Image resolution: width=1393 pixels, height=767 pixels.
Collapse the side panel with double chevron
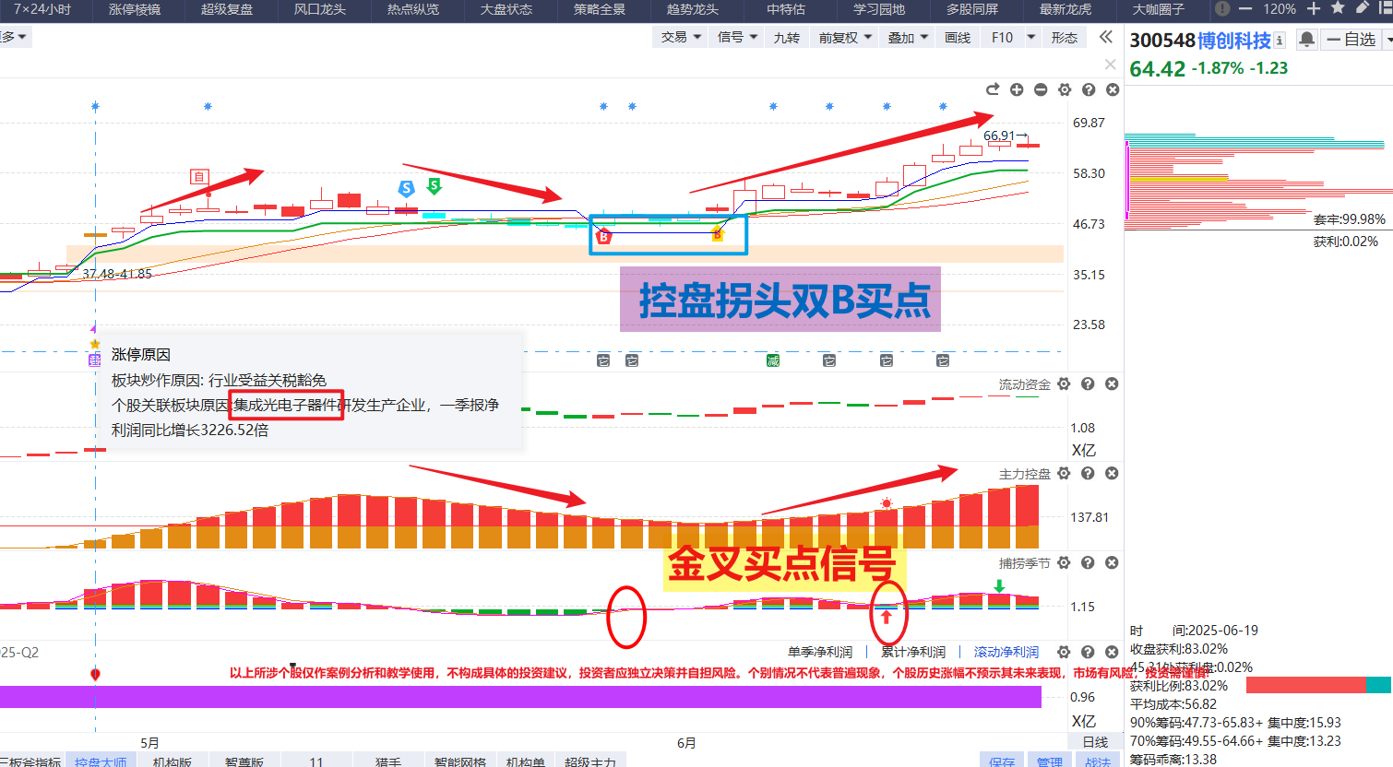point(1106,37)
